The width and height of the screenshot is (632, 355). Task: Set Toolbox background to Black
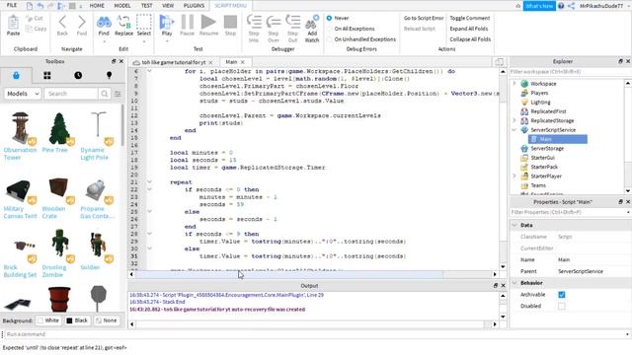77,320
